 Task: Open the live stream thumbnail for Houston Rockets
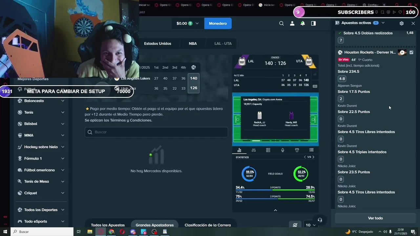[x=402, y=52]
